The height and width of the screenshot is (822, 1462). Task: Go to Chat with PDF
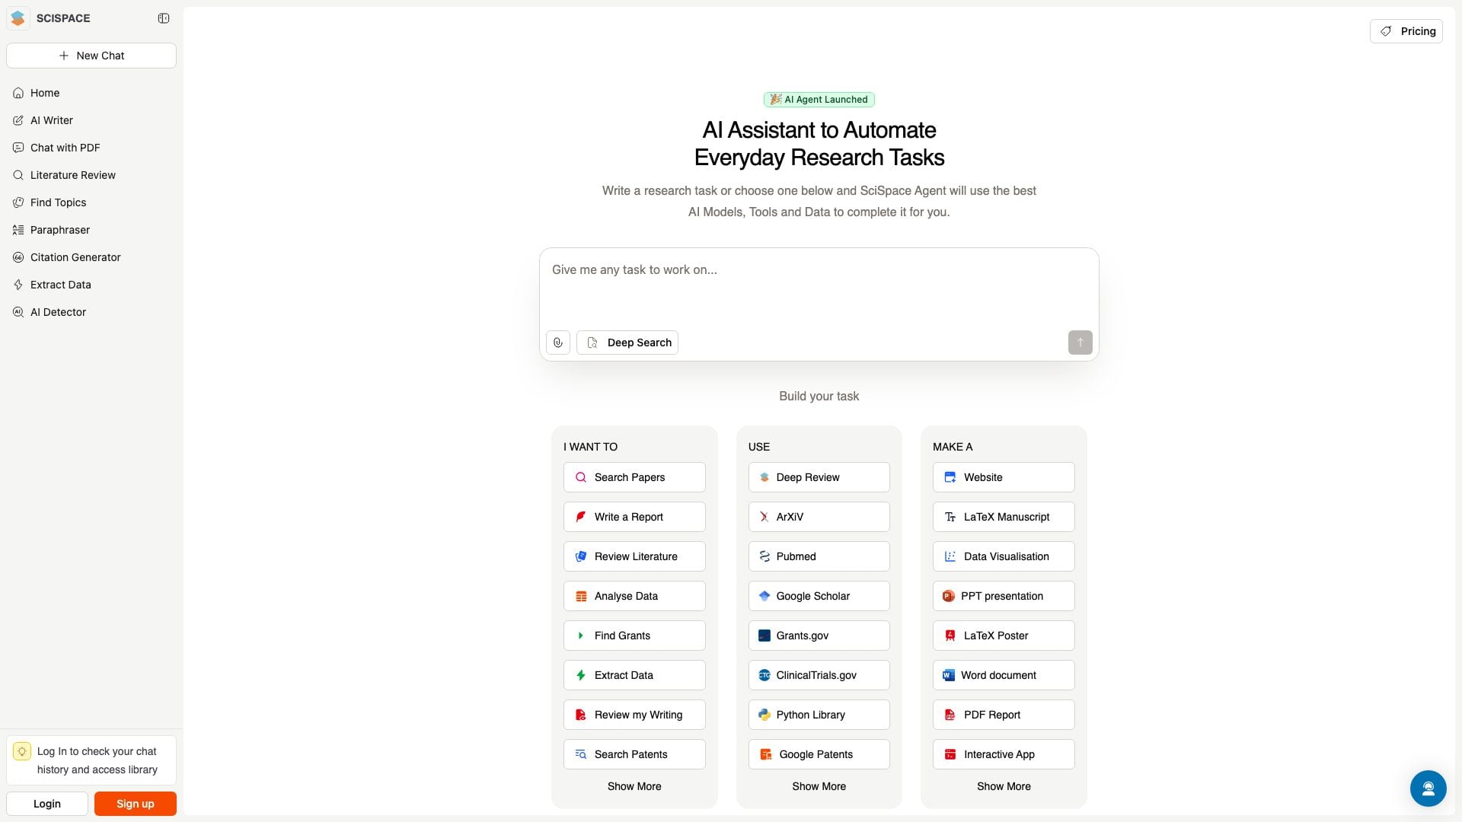(x=65, y=148)
